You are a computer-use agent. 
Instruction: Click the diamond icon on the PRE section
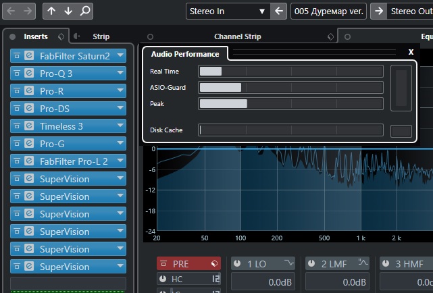pos(214,263)
